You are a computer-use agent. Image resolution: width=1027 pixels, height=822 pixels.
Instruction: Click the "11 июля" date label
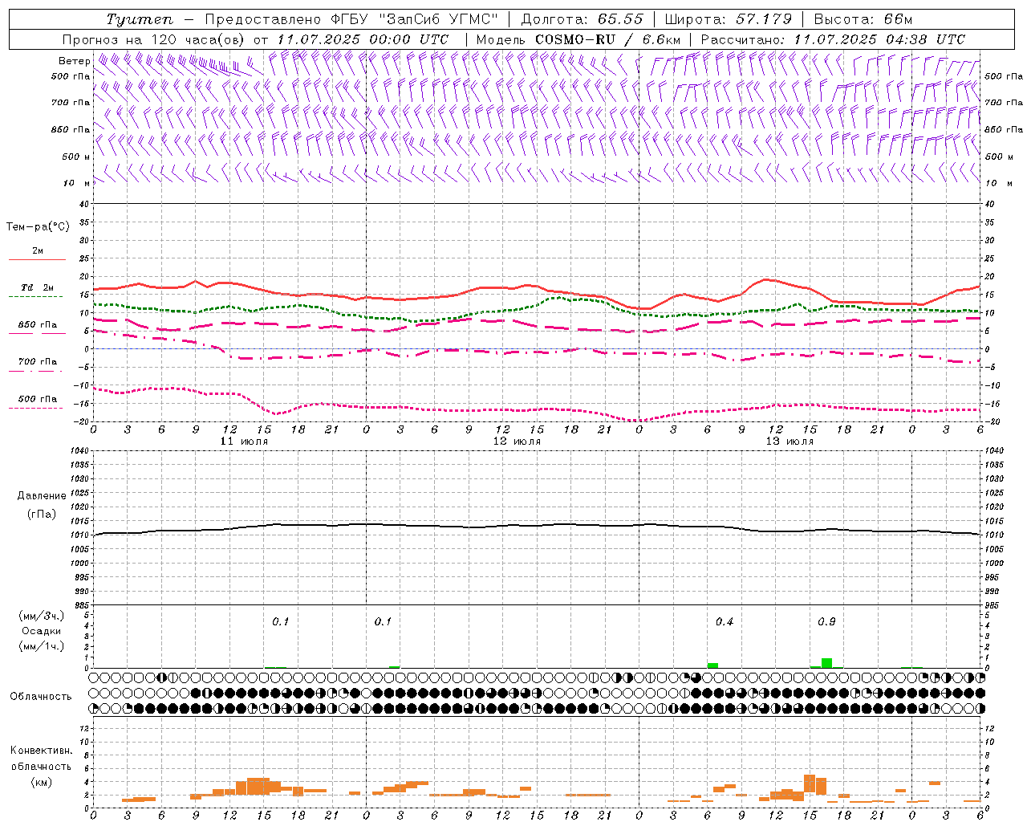[244, 442]
